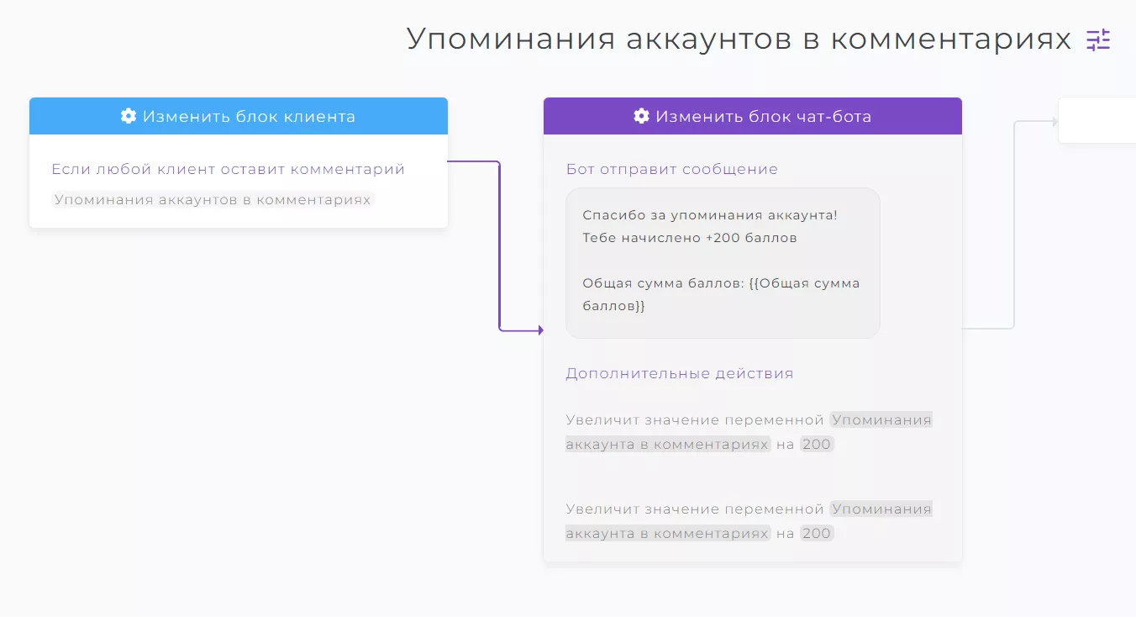Click the gear icon in the chat-bot block header

pyautogui.click(x=641, y=116)
